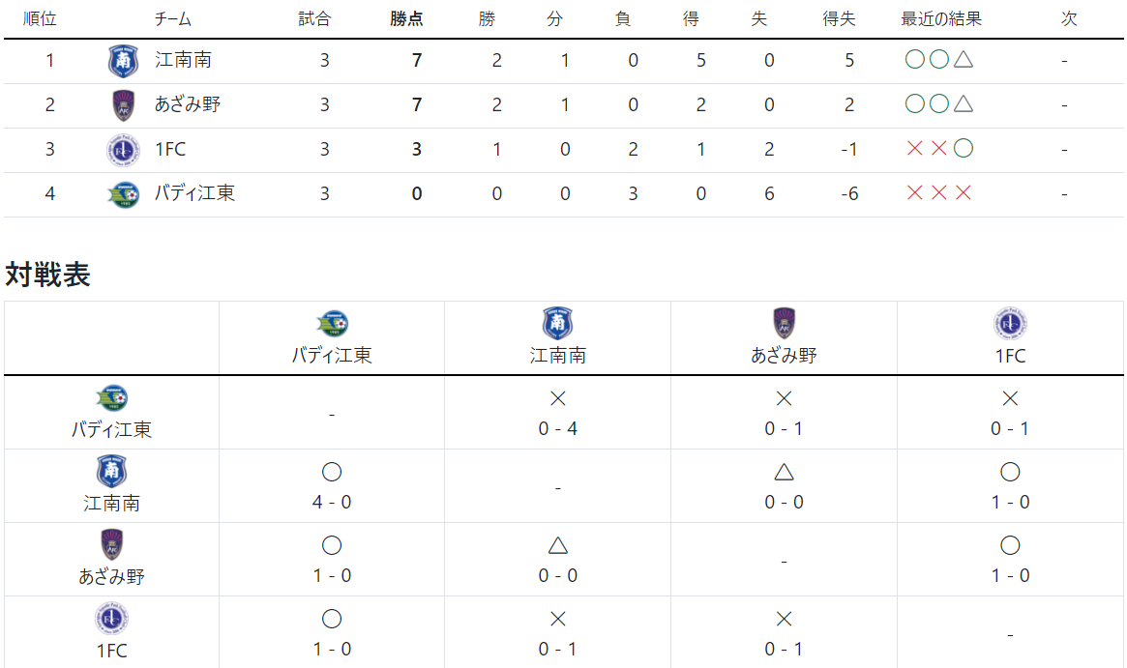Screen dimensions: 1127x668
Task: Click the 1FC crest in the matrix column header
Action: coord(1011,323)
